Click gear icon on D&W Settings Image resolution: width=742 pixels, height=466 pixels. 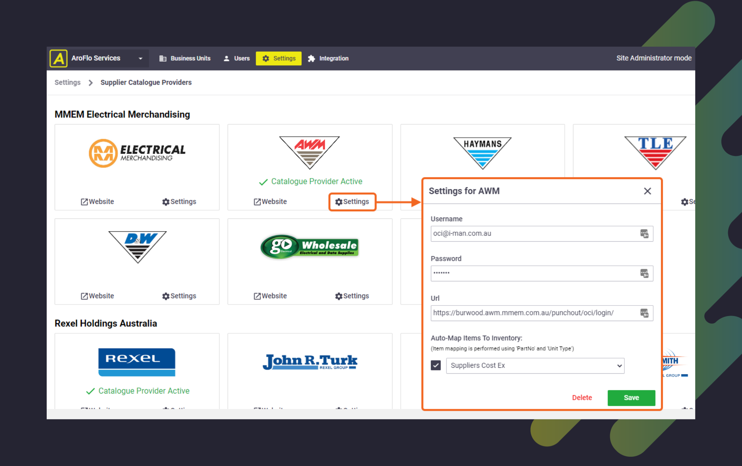click(x=166, y=296)
